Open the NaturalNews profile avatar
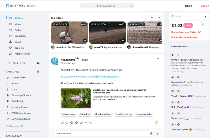 click(x=55, y=61)
